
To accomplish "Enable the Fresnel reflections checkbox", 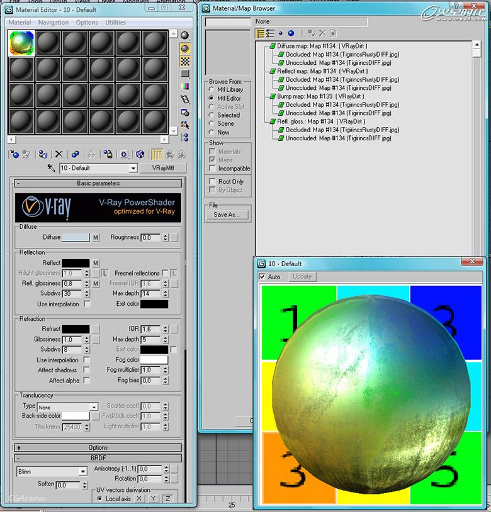I will tap(165, 272).
